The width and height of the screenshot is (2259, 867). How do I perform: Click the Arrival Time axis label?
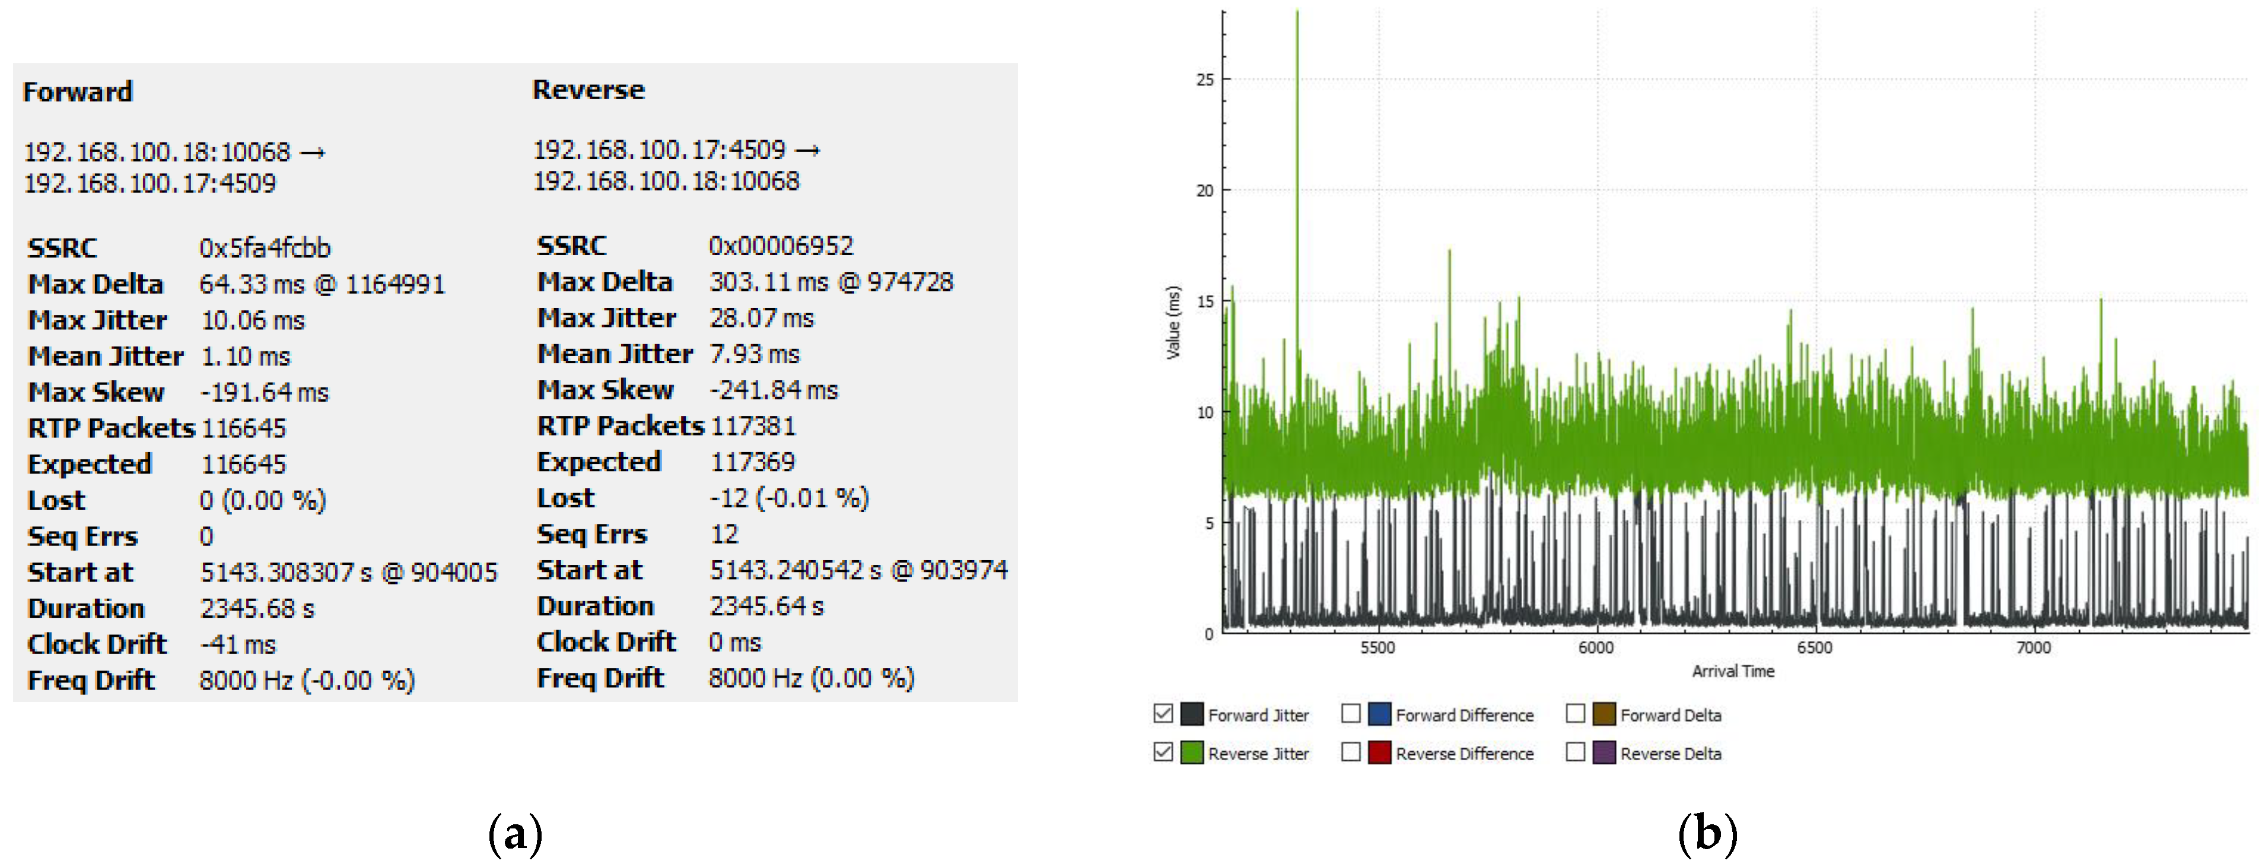[x=1733, y=671]
